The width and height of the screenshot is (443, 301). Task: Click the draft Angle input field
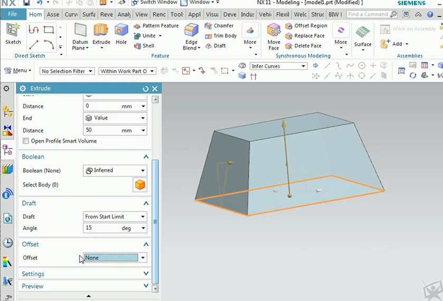[x=103, y=228]
